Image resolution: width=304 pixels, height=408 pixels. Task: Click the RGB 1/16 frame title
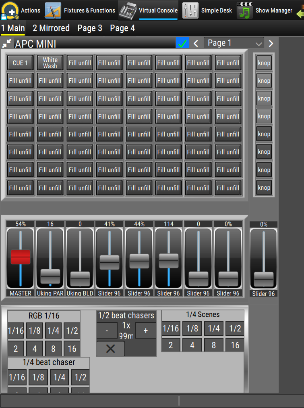pos(44,316)
